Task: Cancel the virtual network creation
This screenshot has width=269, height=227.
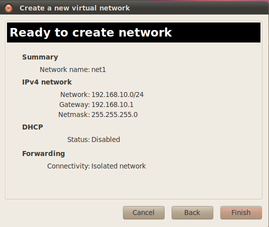Action: (144, 212)
